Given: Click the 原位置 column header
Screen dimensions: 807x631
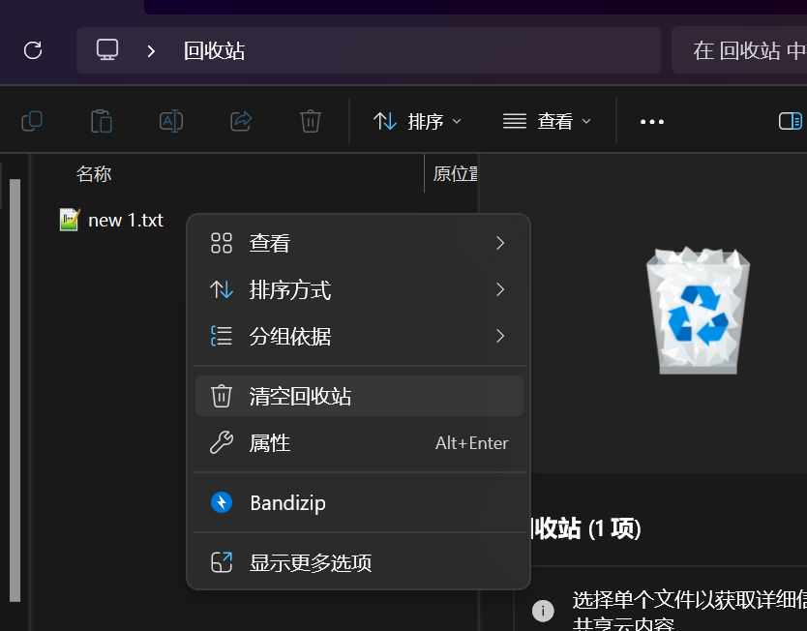Looking at the screenshot, I should [455, 174].
